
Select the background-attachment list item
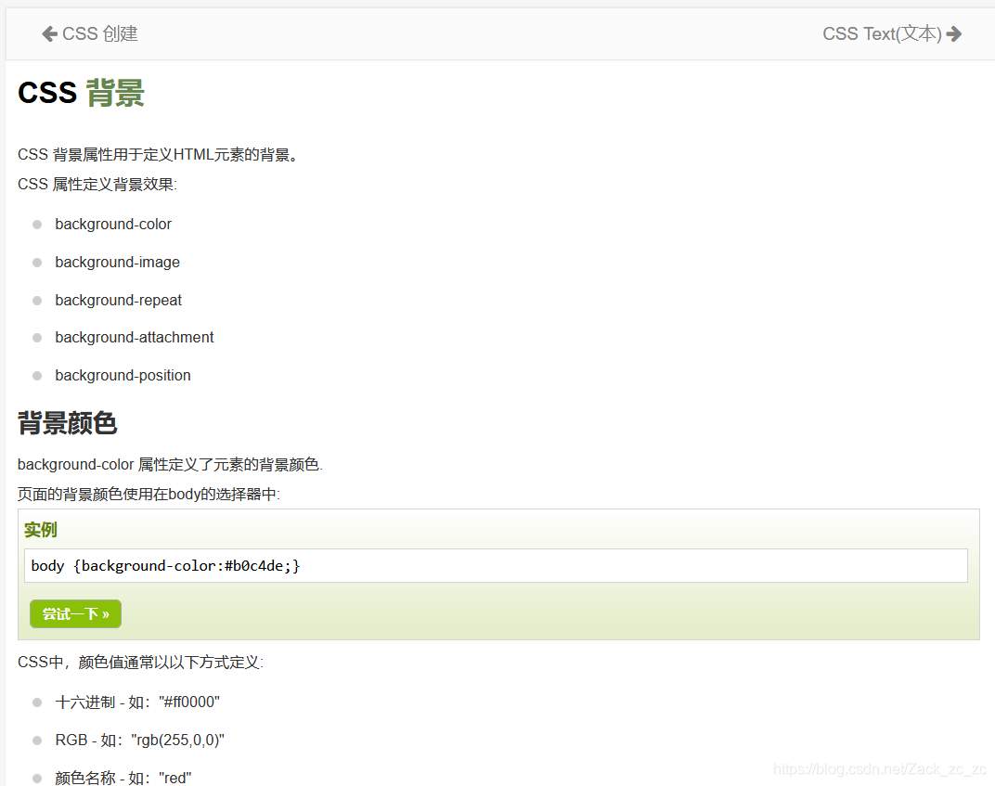tap(135, 338)
